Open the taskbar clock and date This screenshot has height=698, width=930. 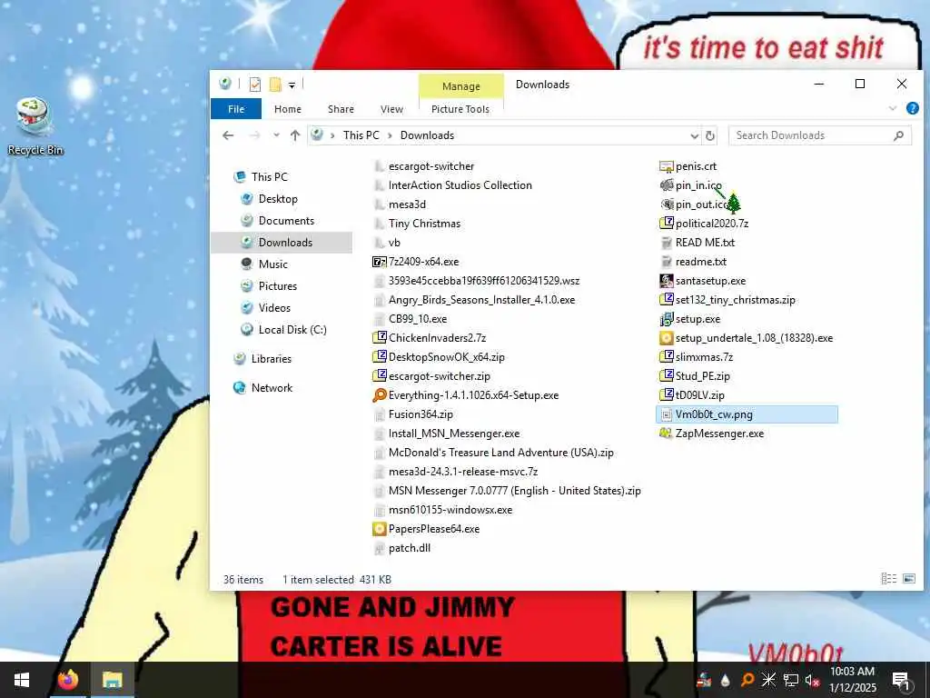point(852,680)
